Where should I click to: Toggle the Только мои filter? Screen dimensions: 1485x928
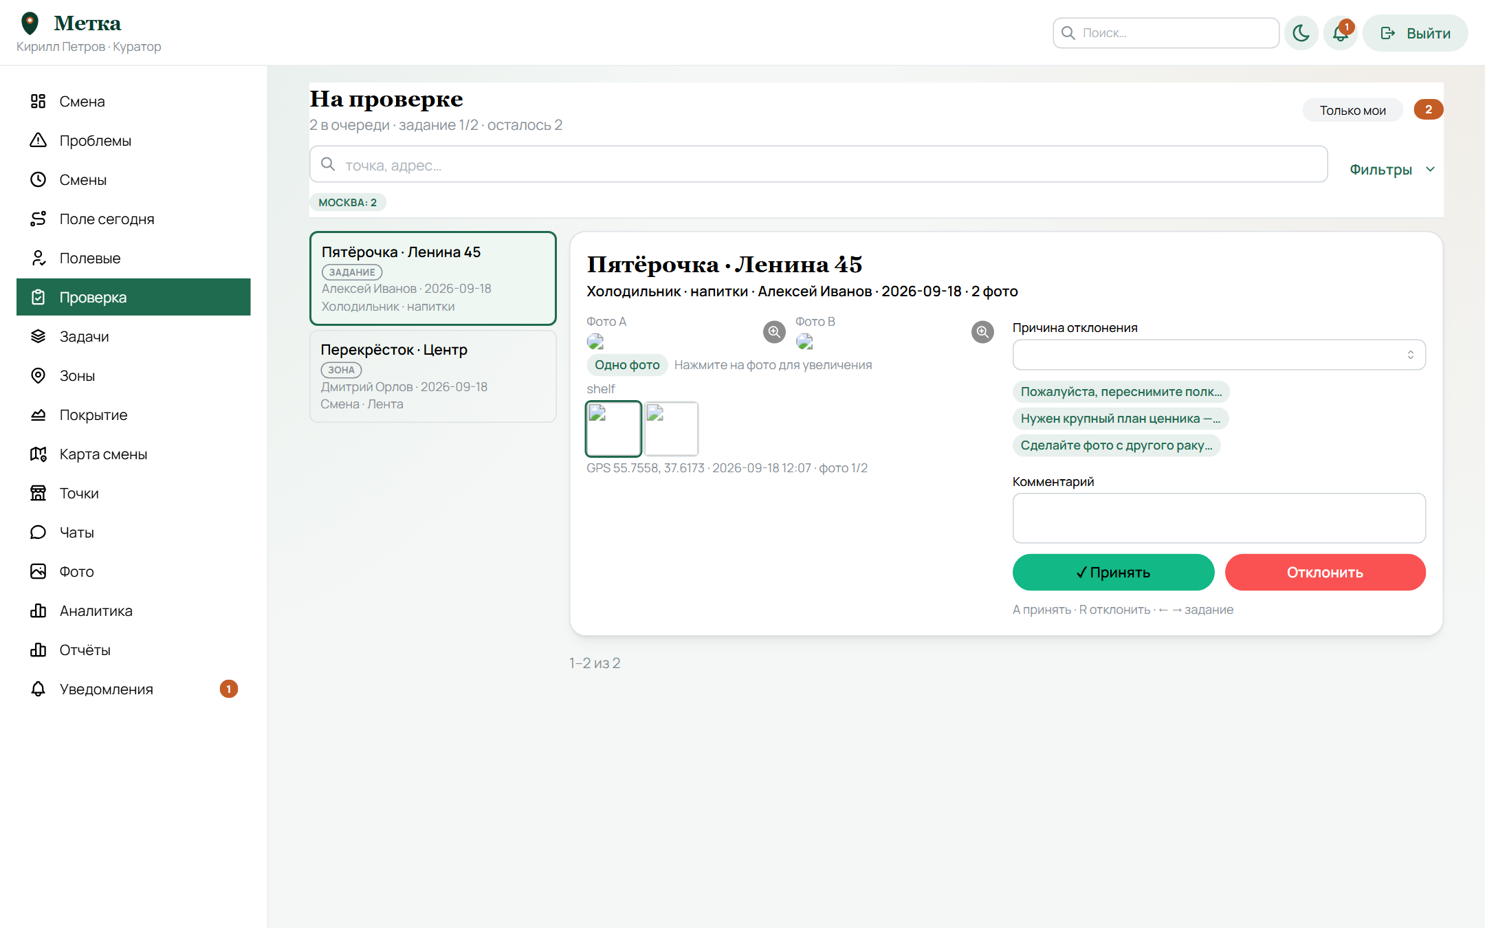[x=1352, y=110]
